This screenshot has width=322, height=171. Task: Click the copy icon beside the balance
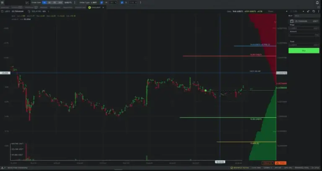[x=29, y=11]
